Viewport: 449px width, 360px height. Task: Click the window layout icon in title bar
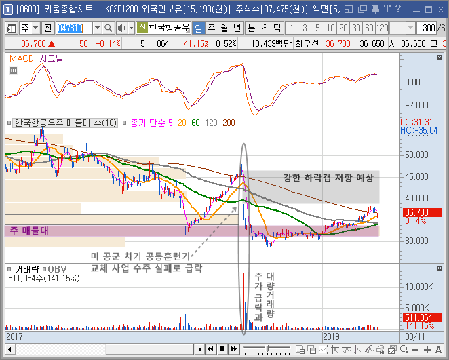349,9
